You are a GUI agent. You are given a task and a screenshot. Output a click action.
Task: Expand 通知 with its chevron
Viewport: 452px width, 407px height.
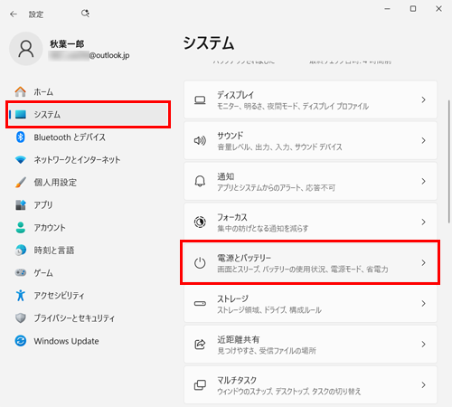click(423, 181)
